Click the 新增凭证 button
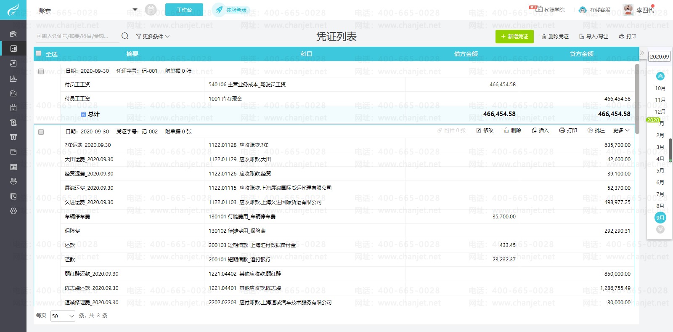This screenshot has width=673, height=332. (514, 37)
